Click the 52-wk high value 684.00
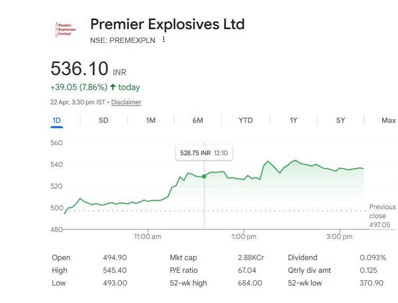Screen dimensions: 398x303 click(250, 283)
